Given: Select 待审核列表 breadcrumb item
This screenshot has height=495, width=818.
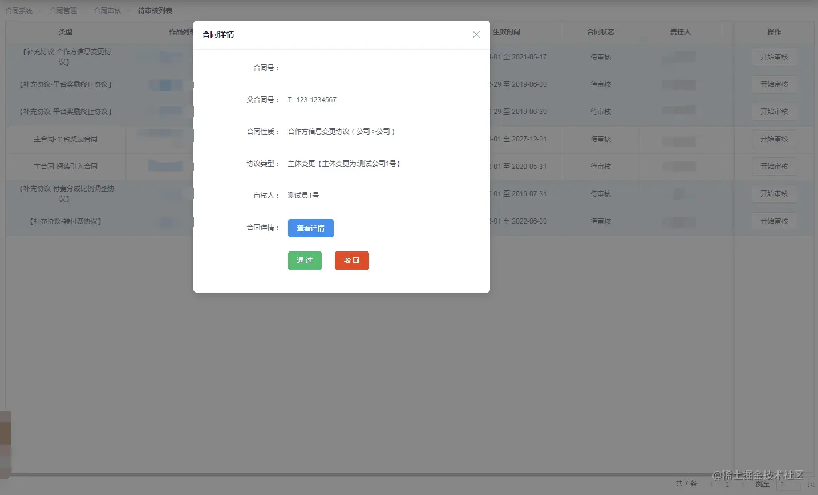Looking at the screenshot, I should (x=155, y=11).
